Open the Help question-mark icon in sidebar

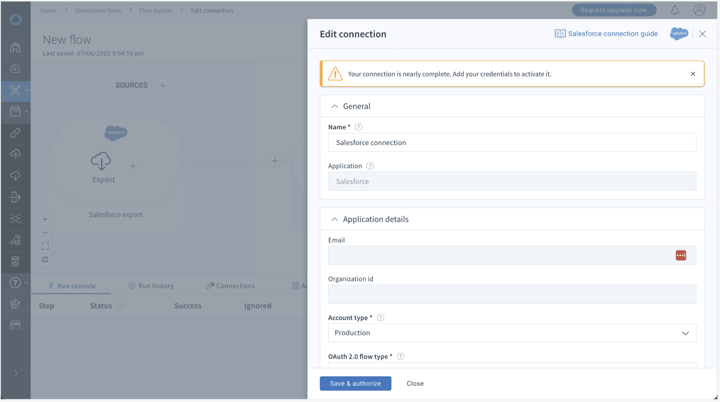click(15, 283)
